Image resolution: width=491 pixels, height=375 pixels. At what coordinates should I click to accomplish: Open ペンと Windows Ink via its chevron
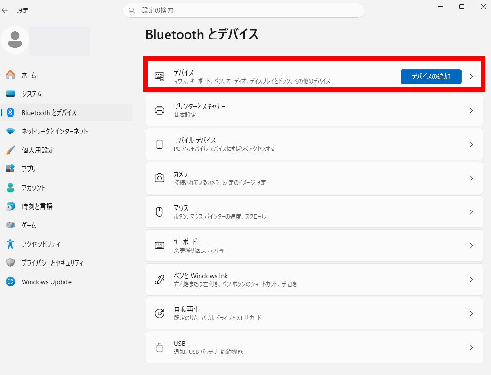(471, 280)
